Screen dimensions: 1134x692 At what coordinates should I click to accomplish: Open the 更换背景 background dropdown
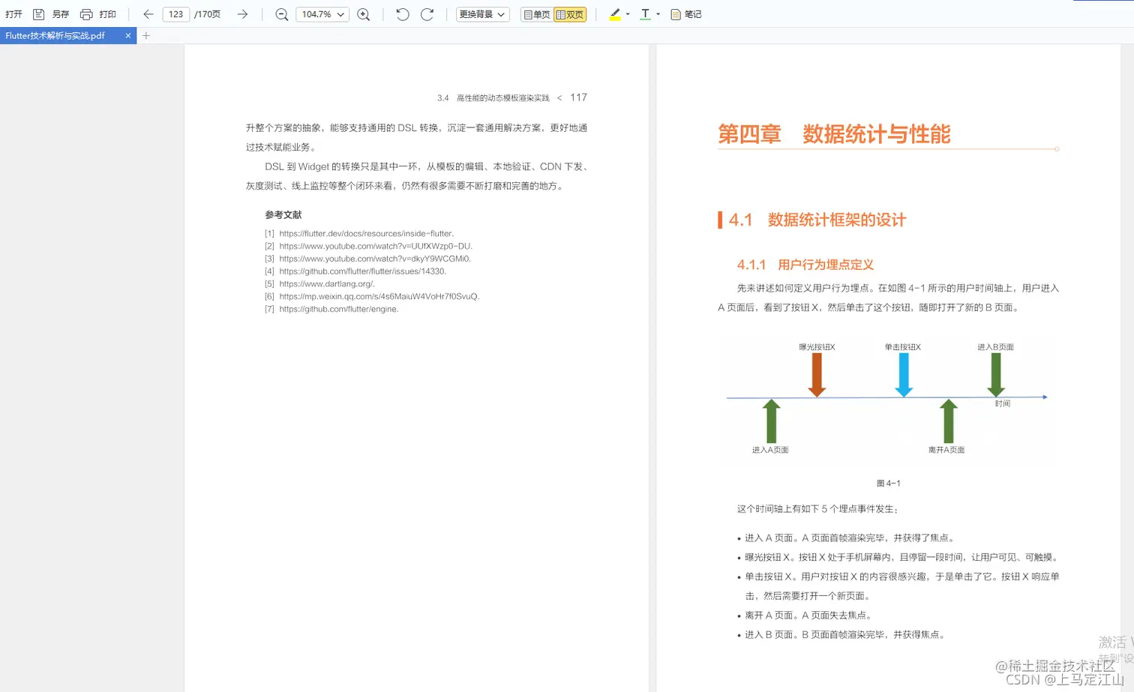pos(482,14)
